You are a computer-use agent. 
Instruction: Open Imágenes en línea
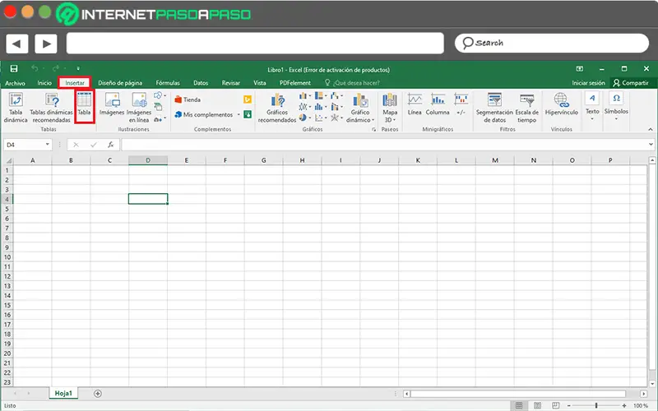point(139,108)
